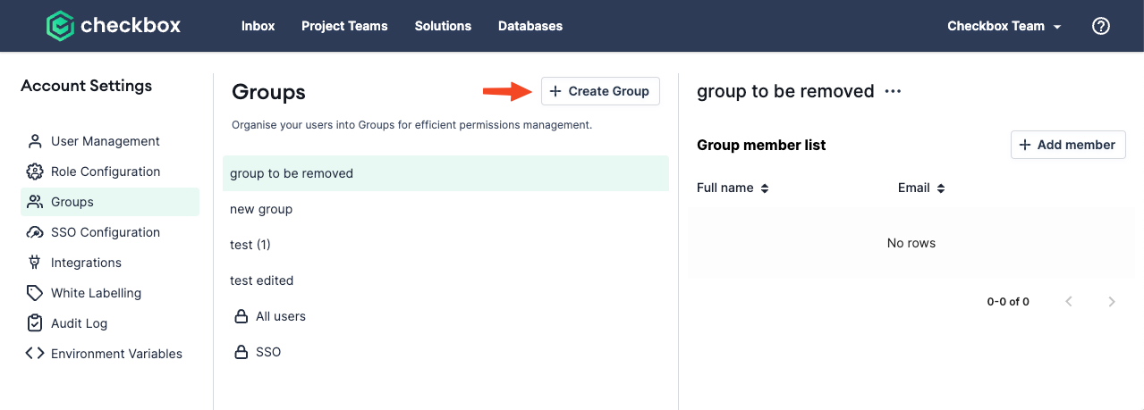Viewport: 1144px width, 410px height.
Task: Select the 'test edited' group row
Action: pyautogui.click(x=445, y=280)
